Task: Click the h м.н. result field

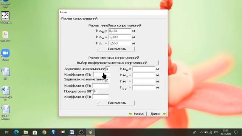Action: pyautogui.click(x=144, y=75)
